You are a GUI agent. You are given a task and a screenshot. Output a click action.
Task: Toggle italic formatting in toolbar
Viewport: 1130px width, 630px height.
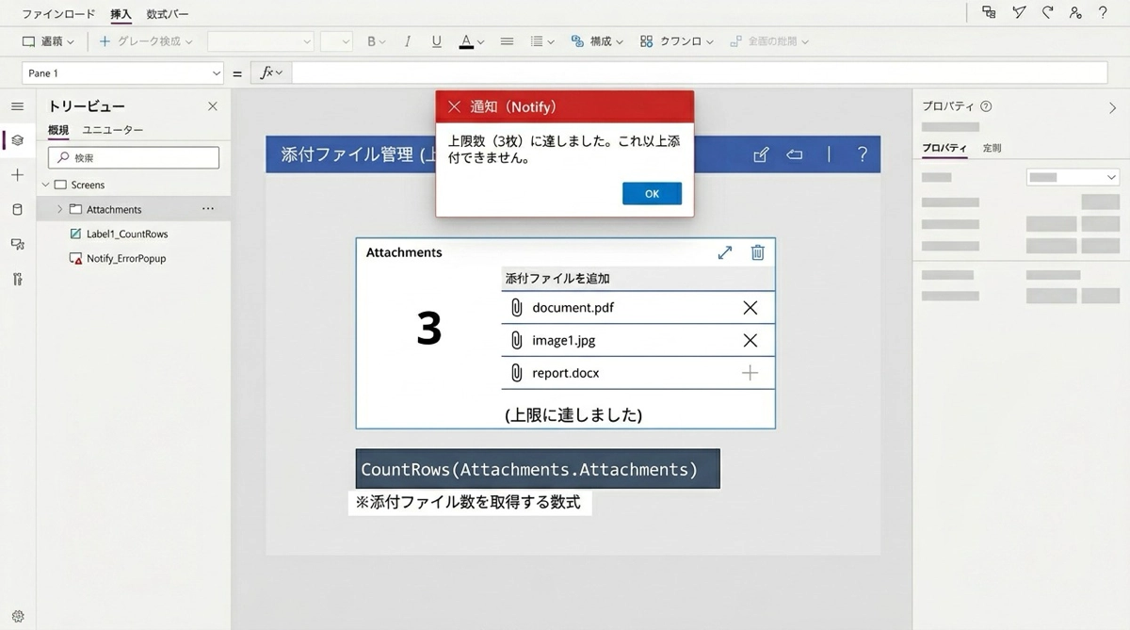(407, 41)
